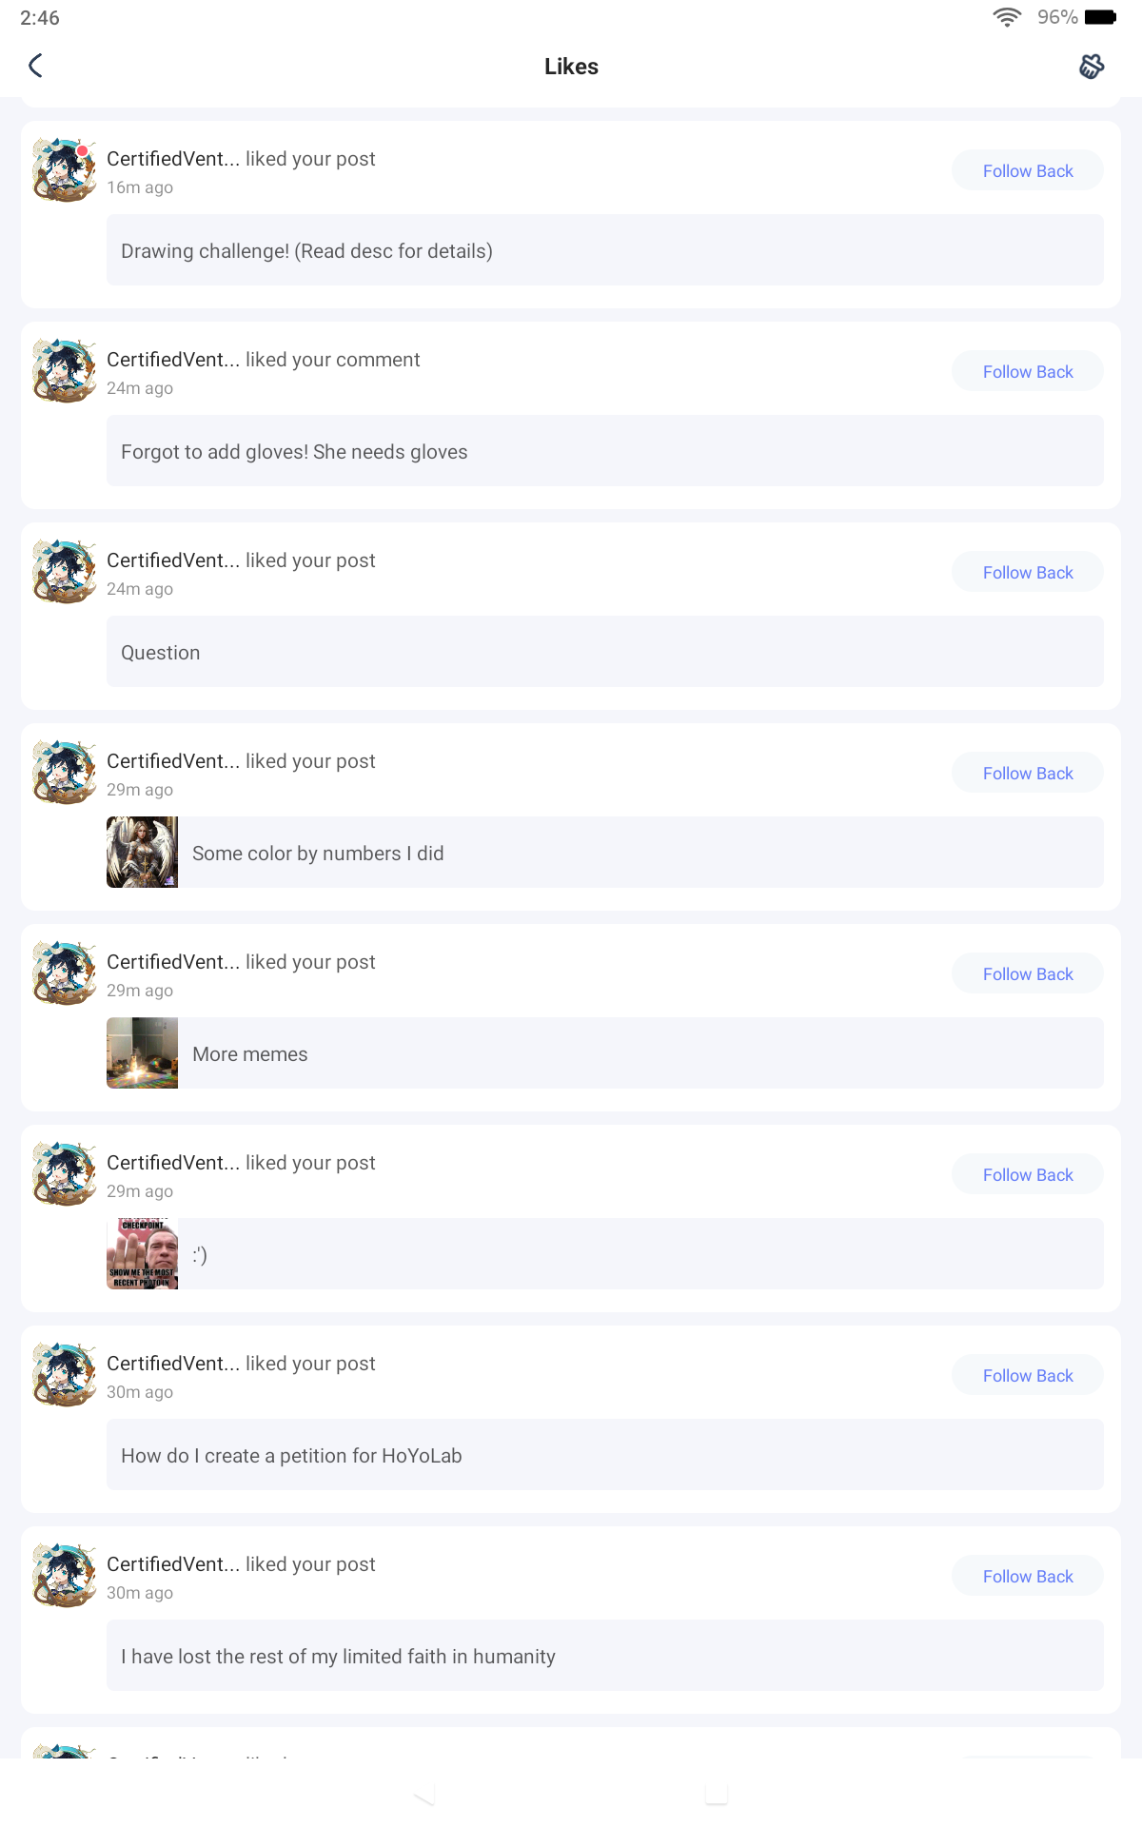Open avatar beside liked your comment
1142x1827 pixels.
[x=64, y=371]
